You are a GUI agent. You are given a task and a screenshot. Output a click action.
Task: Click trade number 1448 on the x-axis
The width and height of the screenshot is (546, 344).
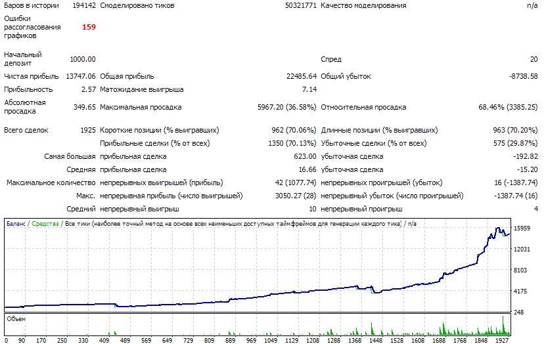376,341
